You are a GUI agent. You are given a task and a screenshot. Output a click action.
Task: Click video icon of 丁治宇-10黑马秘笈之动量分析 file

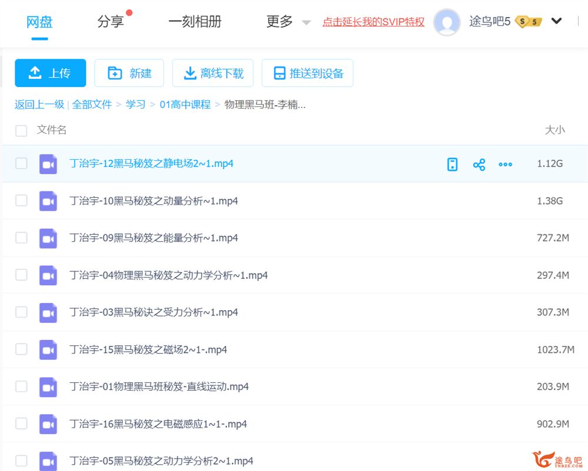coord(48,201)
